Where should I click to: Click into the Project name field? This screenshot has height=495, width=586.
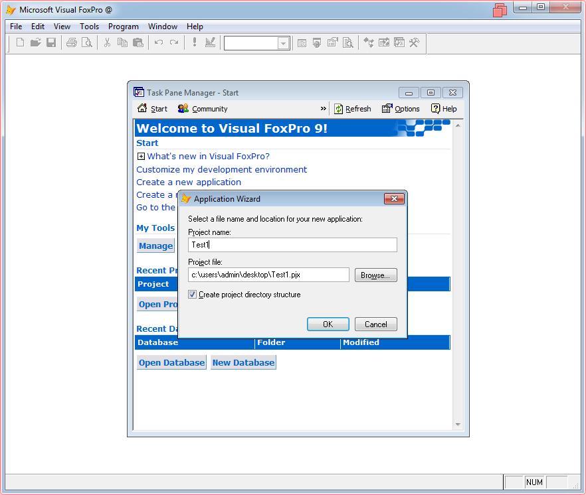(292, 245)
